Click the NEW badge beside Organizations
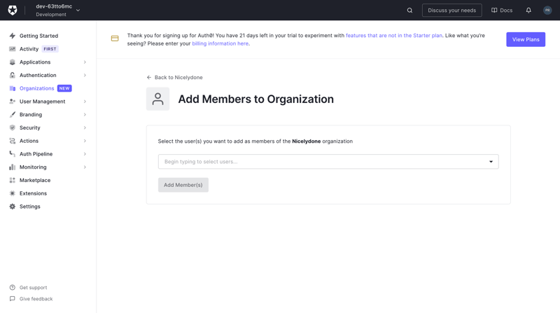 64,88
